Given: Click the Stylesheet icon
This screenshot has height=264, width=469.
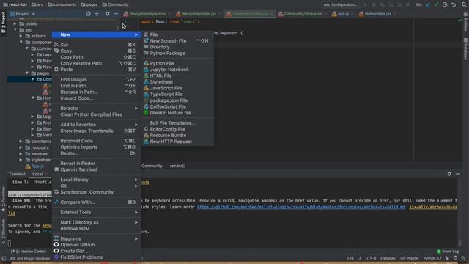Looking at the screenshot, I should pos(146,81).
